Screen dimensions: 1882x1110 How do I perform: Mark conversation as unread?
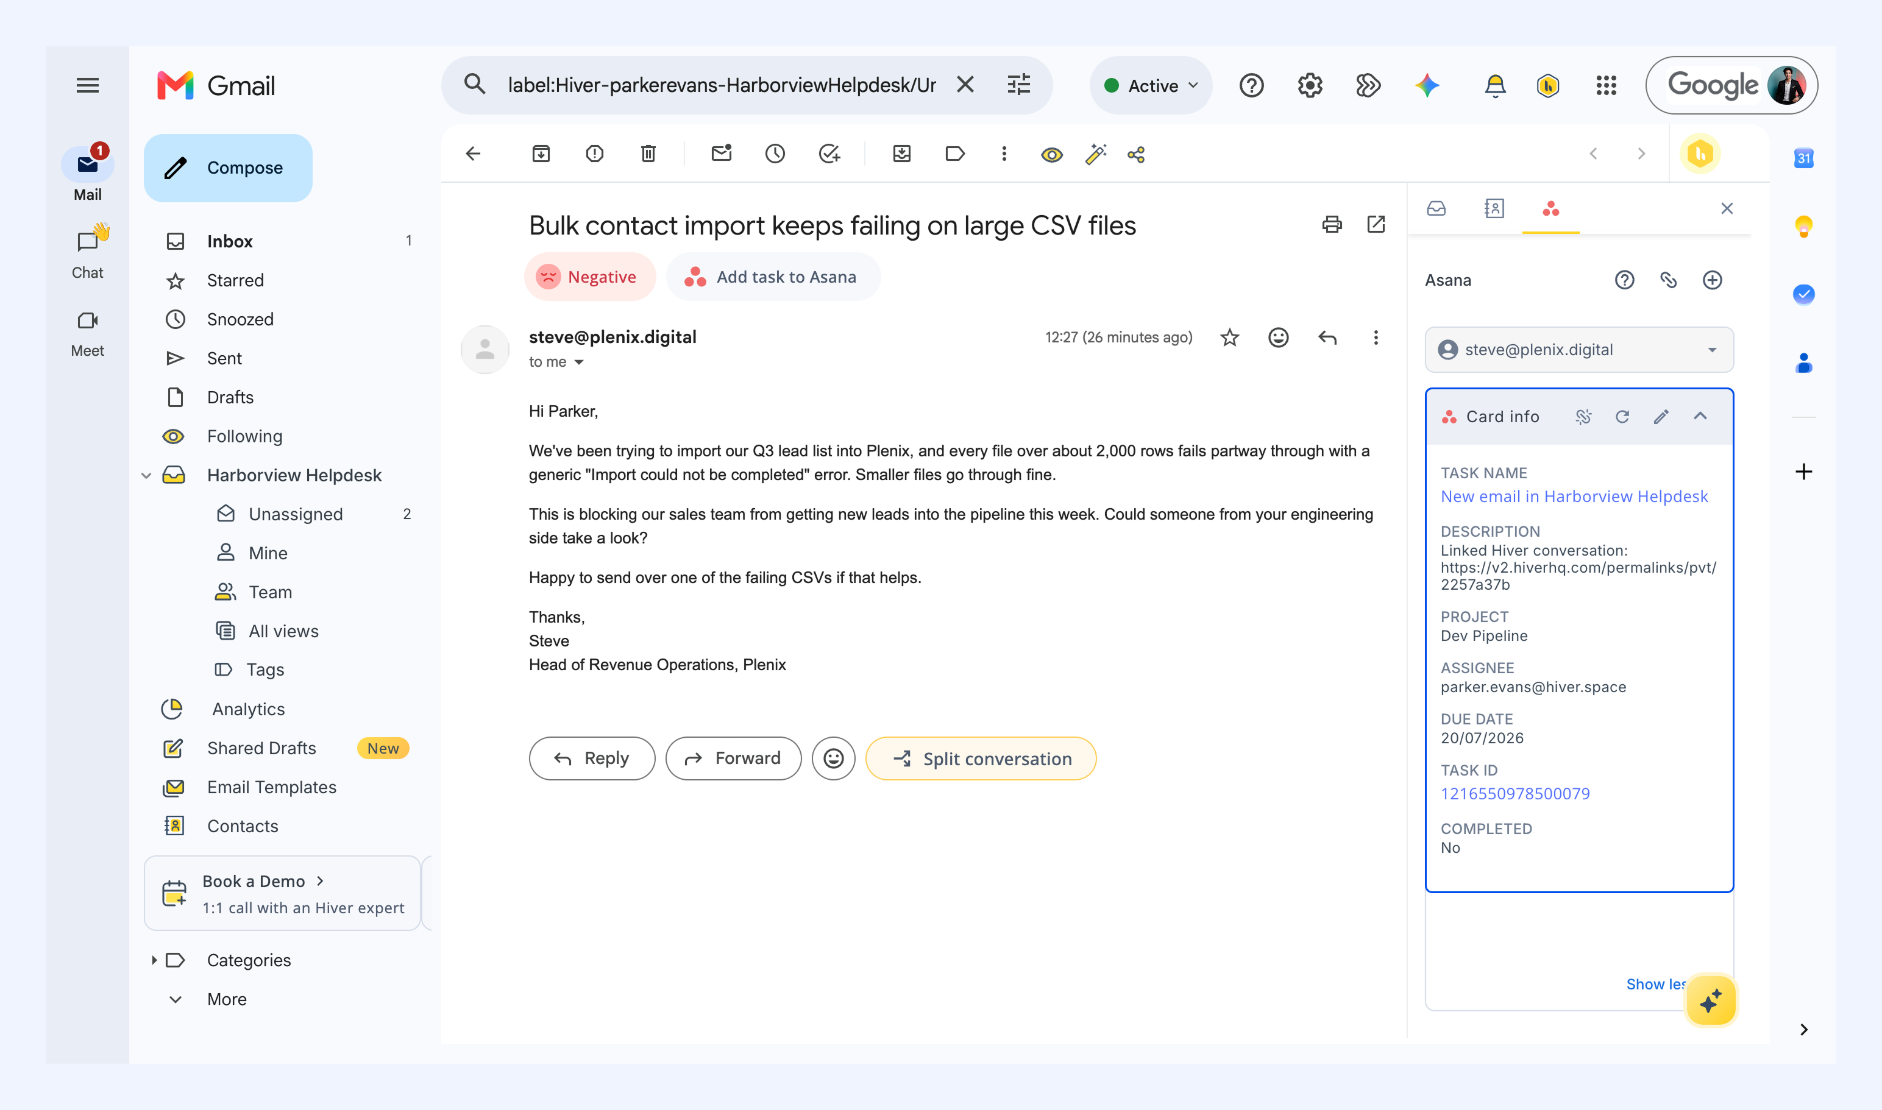coord(720,154)
